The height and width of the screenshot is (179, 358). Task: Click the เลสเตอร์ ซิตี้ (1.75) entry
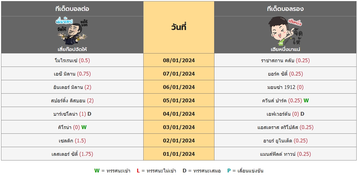click(72, 154)
